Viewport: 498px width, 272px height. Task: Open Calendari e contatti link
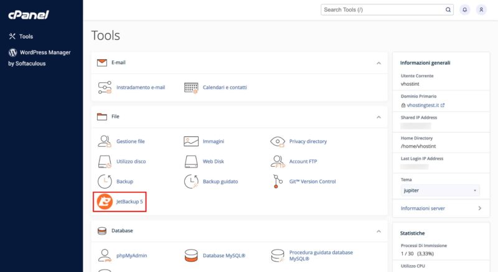225,87
